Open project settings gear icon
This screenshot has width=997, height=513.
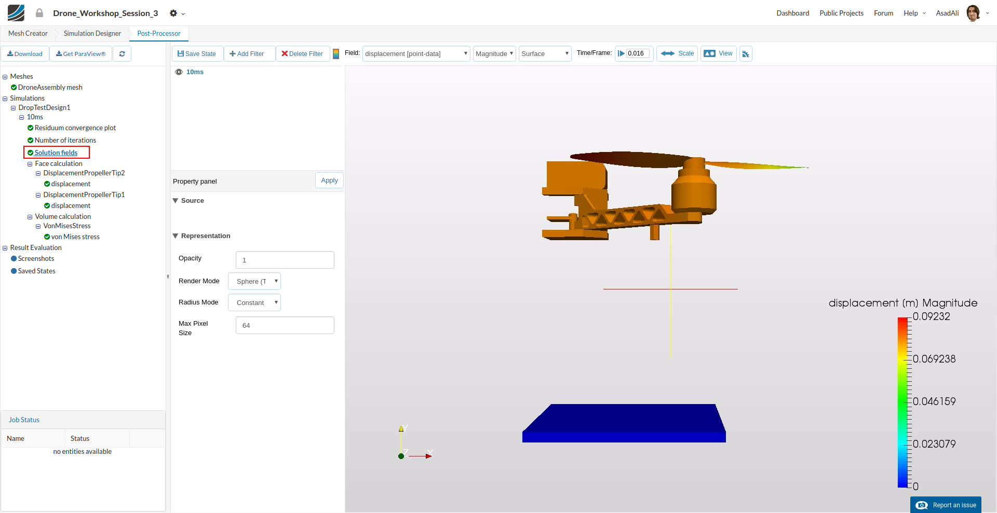click(173, 13)
